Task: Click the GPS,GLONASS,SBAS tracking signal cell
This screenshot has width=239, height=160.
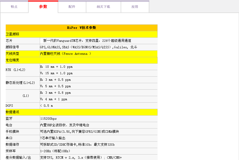Action: tap(88, 47)
